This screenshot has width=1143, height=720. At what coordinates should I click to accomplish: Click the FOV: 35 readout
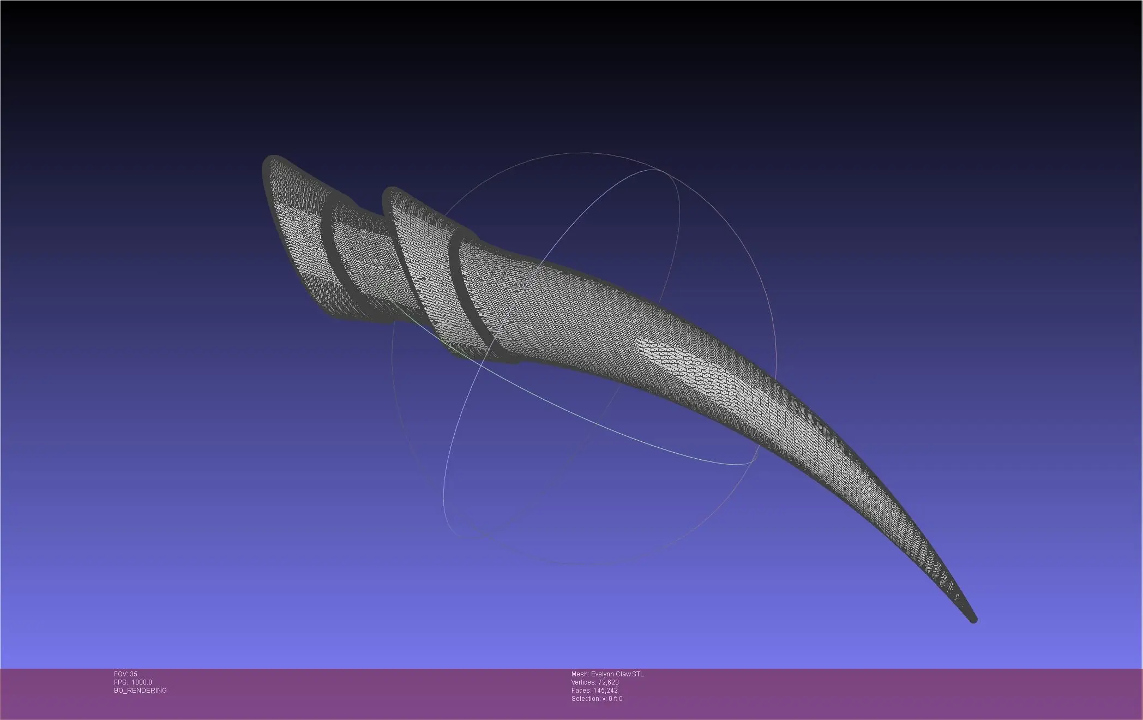(125, 674)
